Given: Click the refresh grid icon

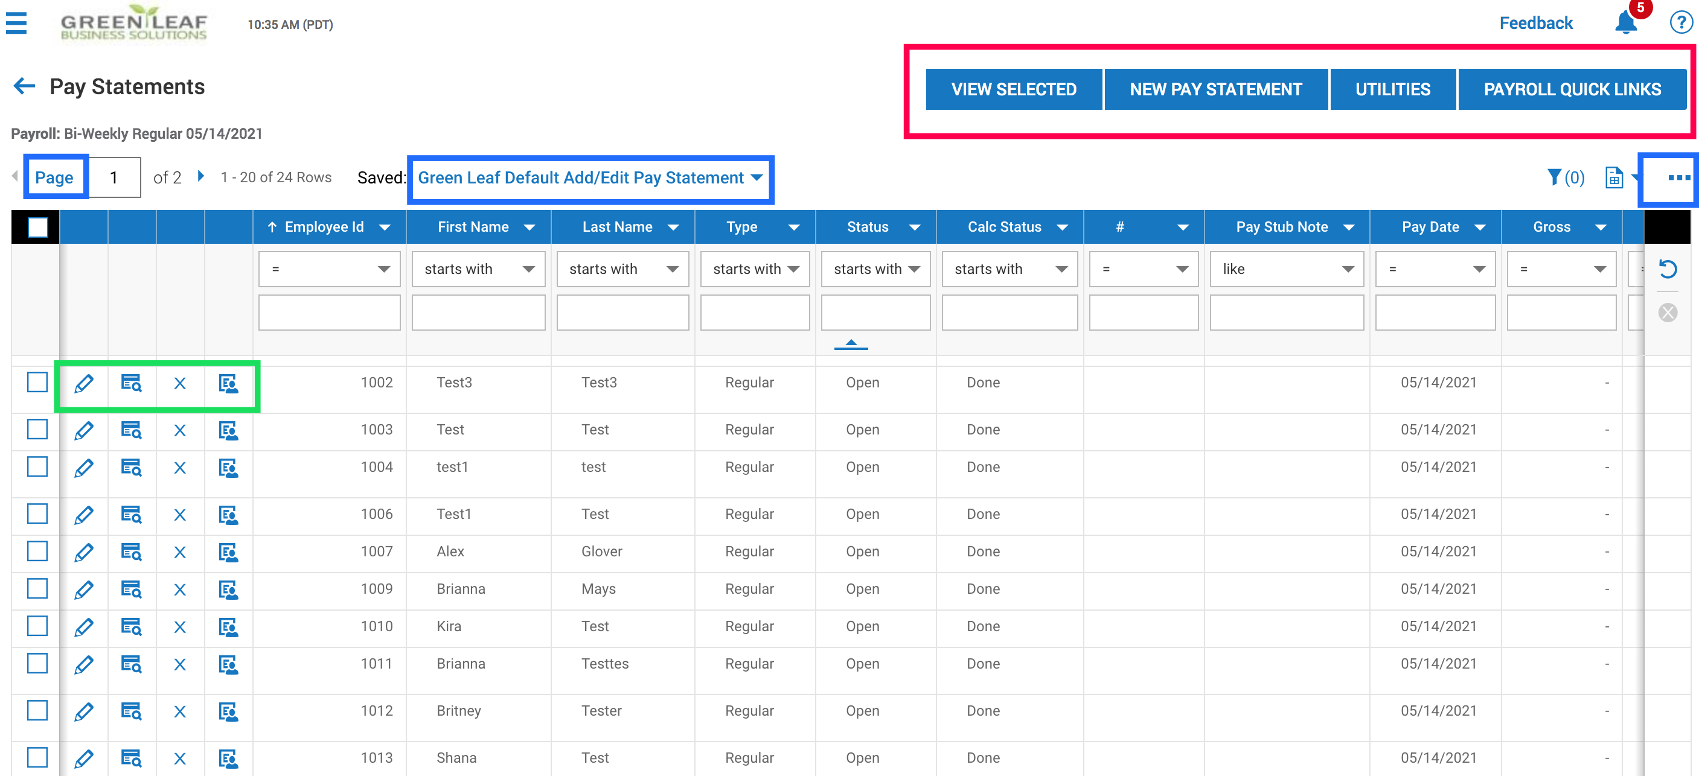Looking at the screenshot, I should (x=1668, y=269).
